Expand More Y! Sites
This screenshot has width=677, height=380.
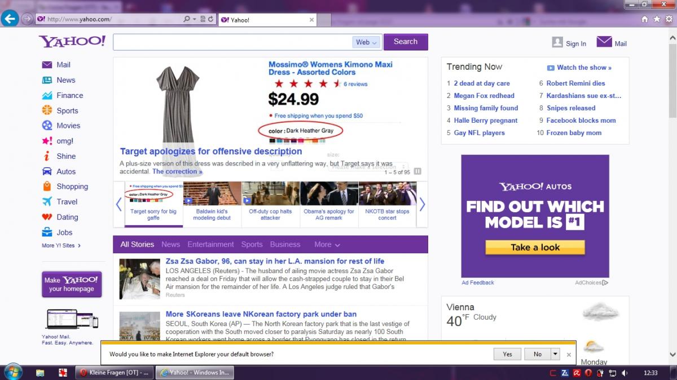point(61,245)
